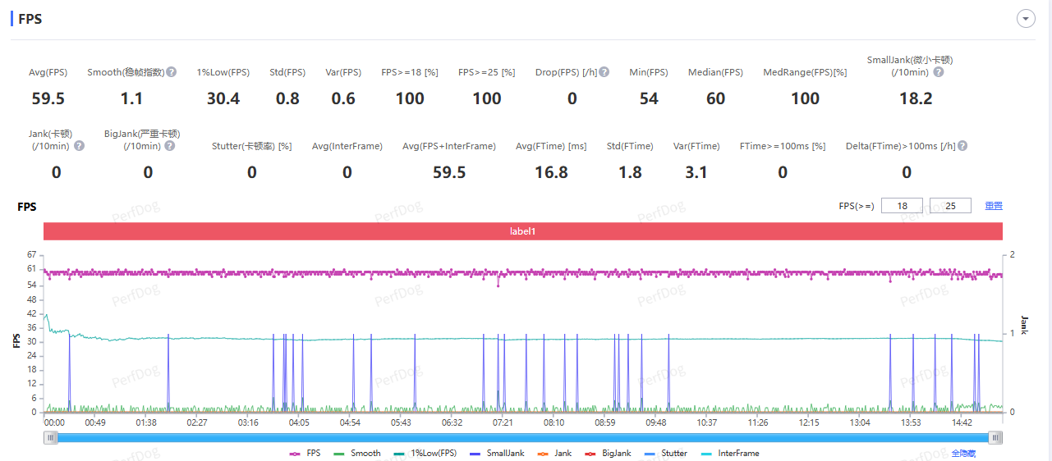This screenshot has height=461, width=1052.
Task: Hide the Smooth series via legend
Action: [357, 453]
